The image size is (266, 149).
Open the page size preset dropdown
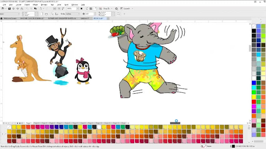(10, 14)
